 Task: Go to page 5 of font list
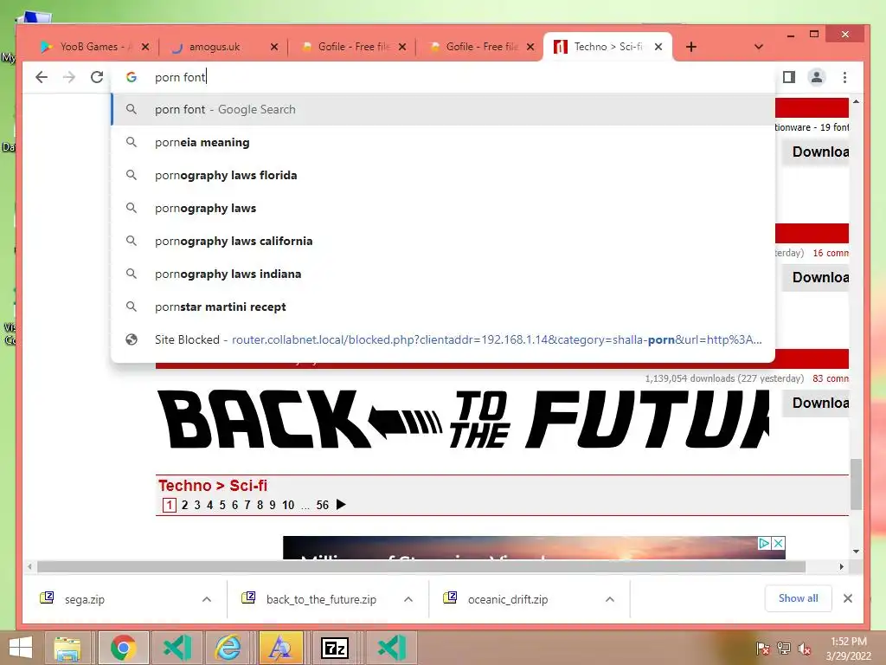[222, 505]
